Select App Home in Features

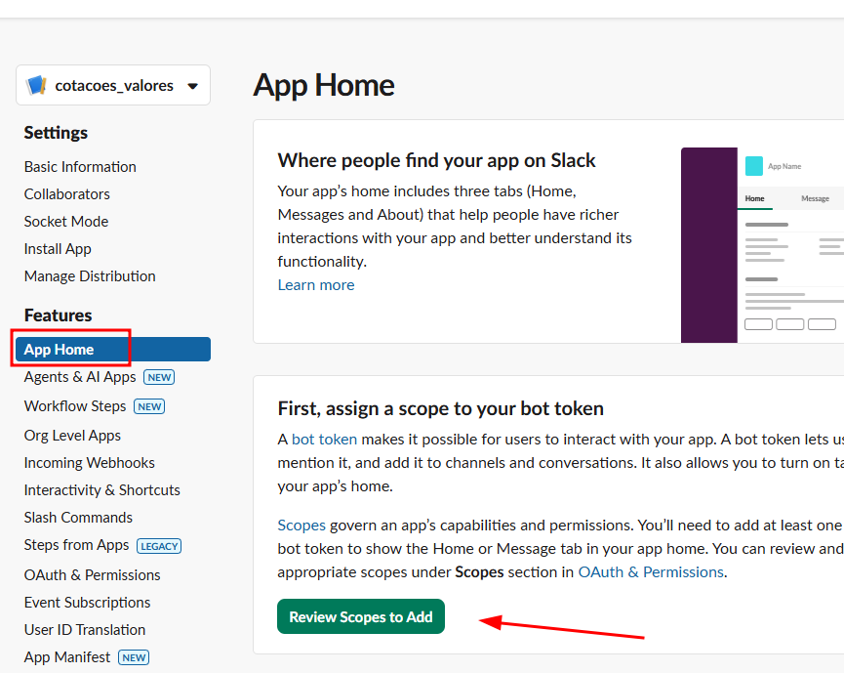pos(113,349)
